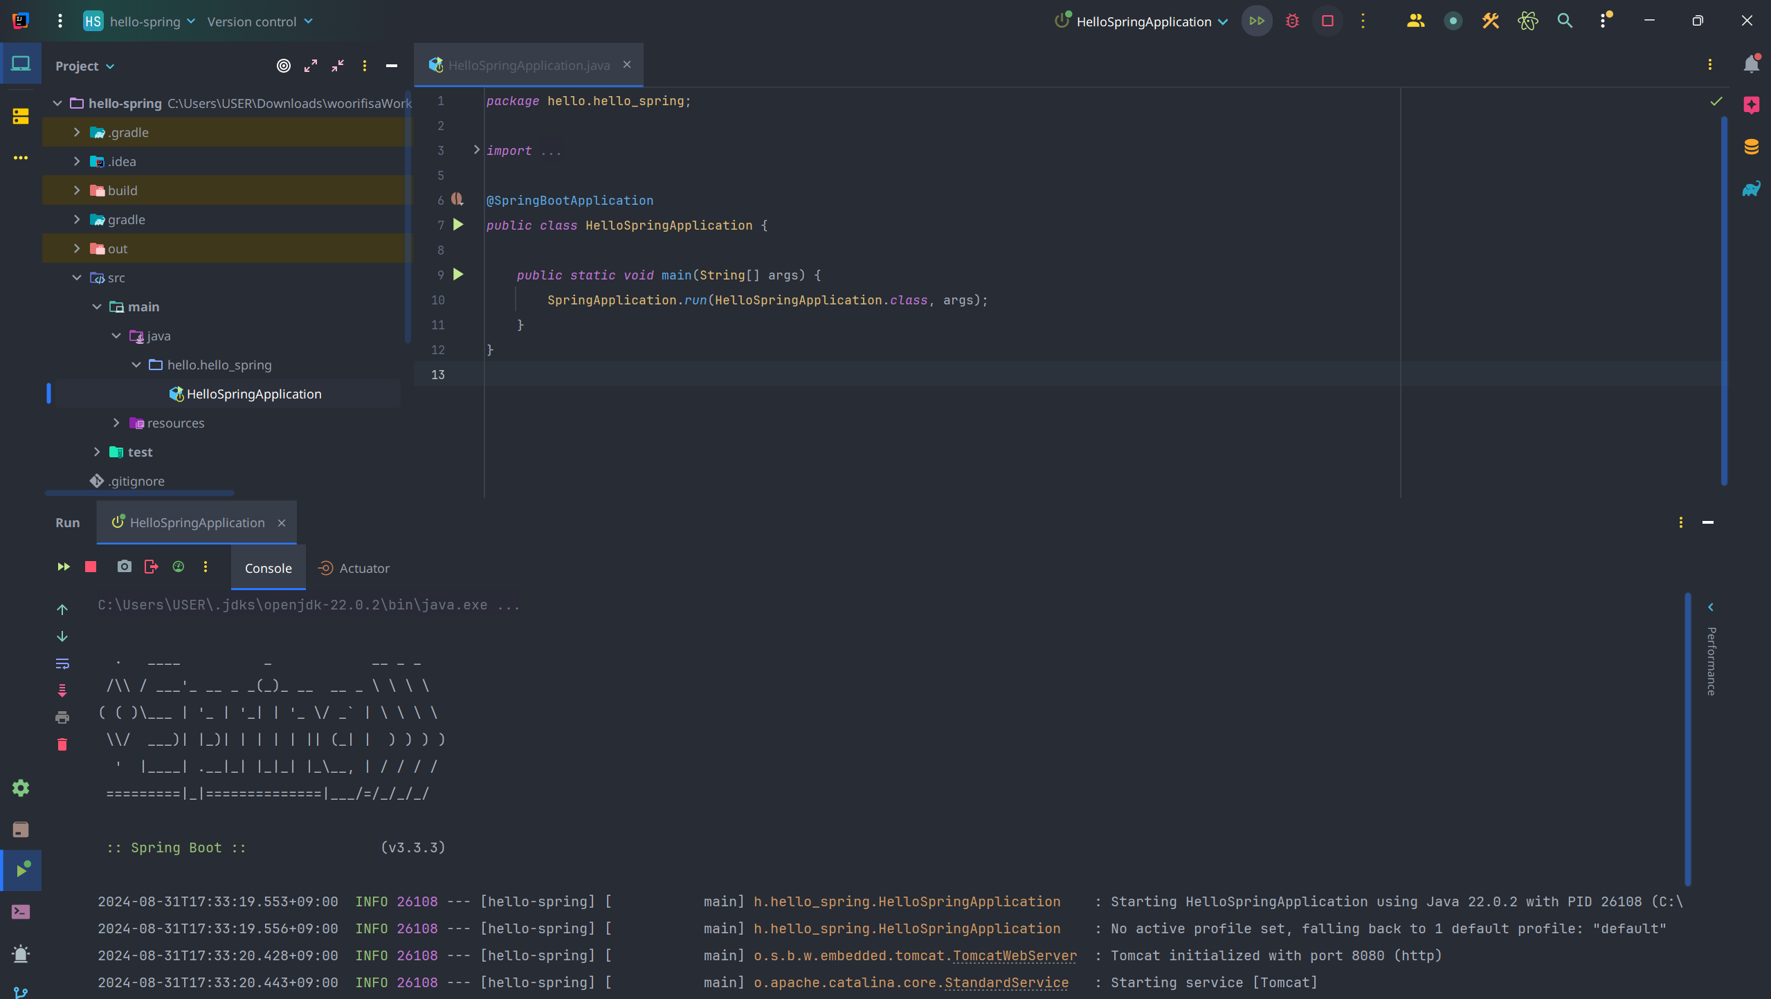Select the HelloSpringApplication.java editor tab
This screenshot has width=1771, height=999.
click(x=529, y=65)
